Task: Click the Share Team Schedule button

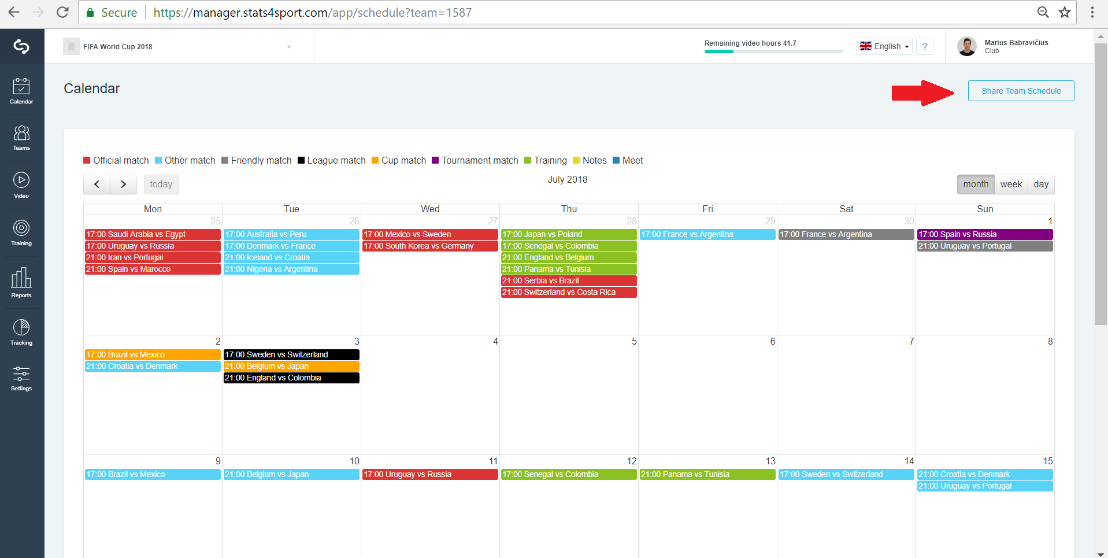Action: 1021,91
